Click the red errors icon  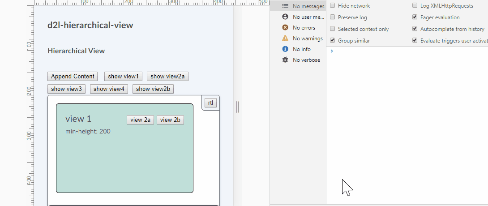pyautogui.click(x=285, y=28)
